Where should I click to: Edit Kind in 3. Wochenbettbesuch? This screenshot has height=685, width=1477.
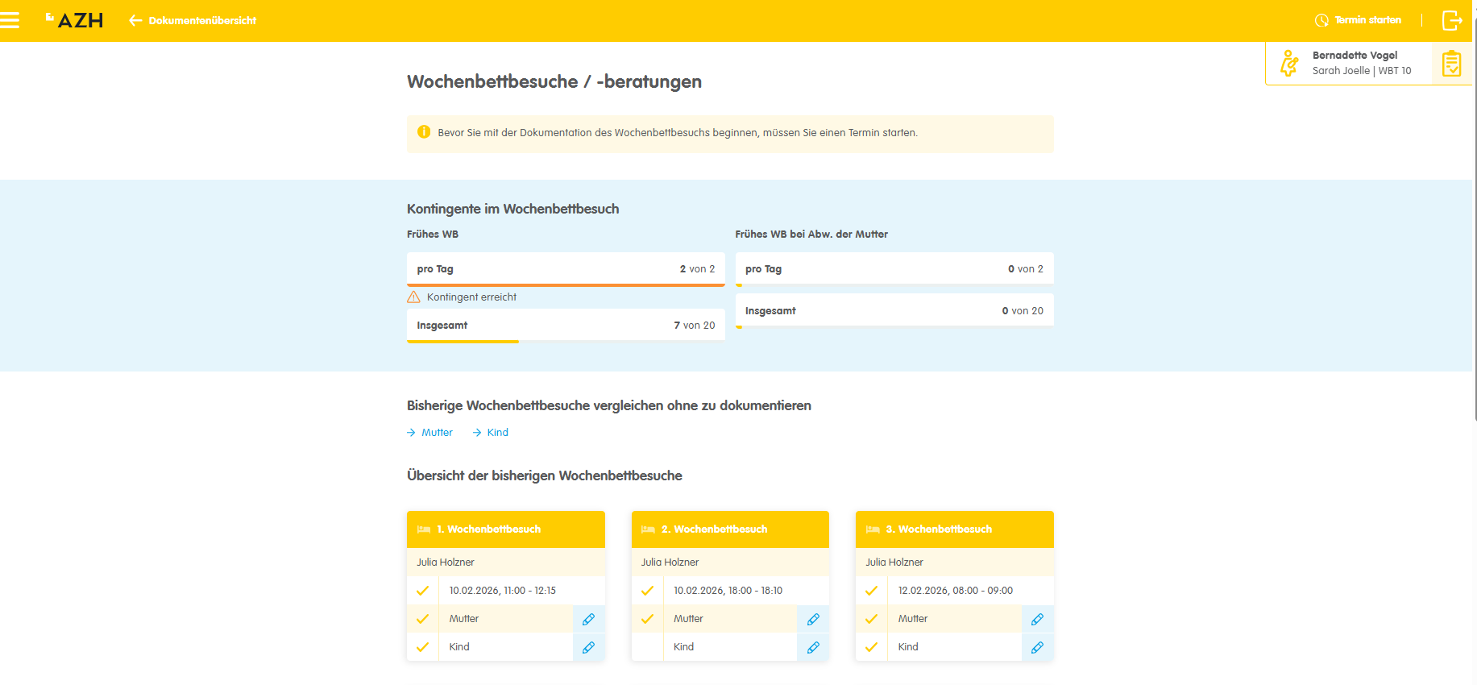1037,647
